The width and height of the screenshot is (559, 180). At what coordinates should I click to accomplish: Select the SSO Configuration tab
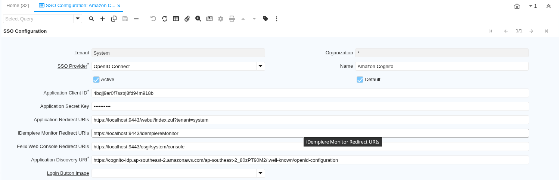click(79, 6)
